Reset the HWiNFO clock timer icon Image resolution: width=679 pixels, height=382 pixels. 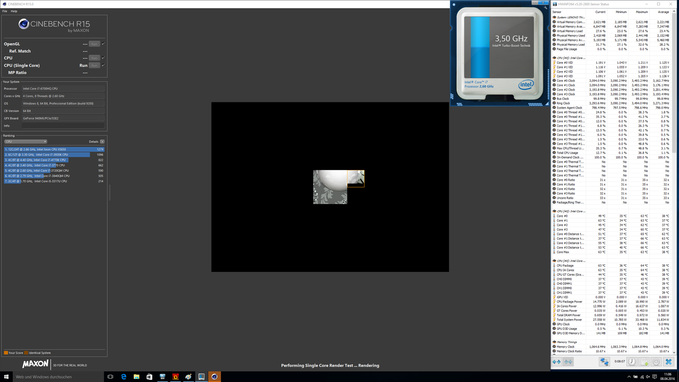coord(632,361)
